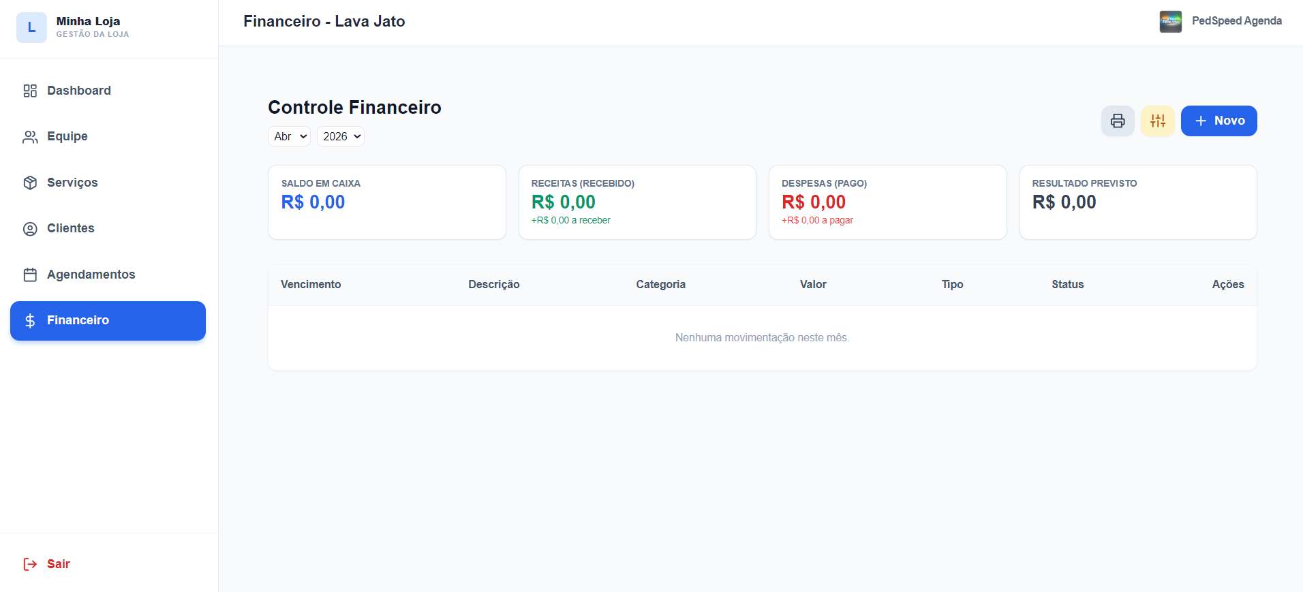
Task: Click the Minha Loja 'L' logo
Action: pyautogui.click(x=31, y=27)
